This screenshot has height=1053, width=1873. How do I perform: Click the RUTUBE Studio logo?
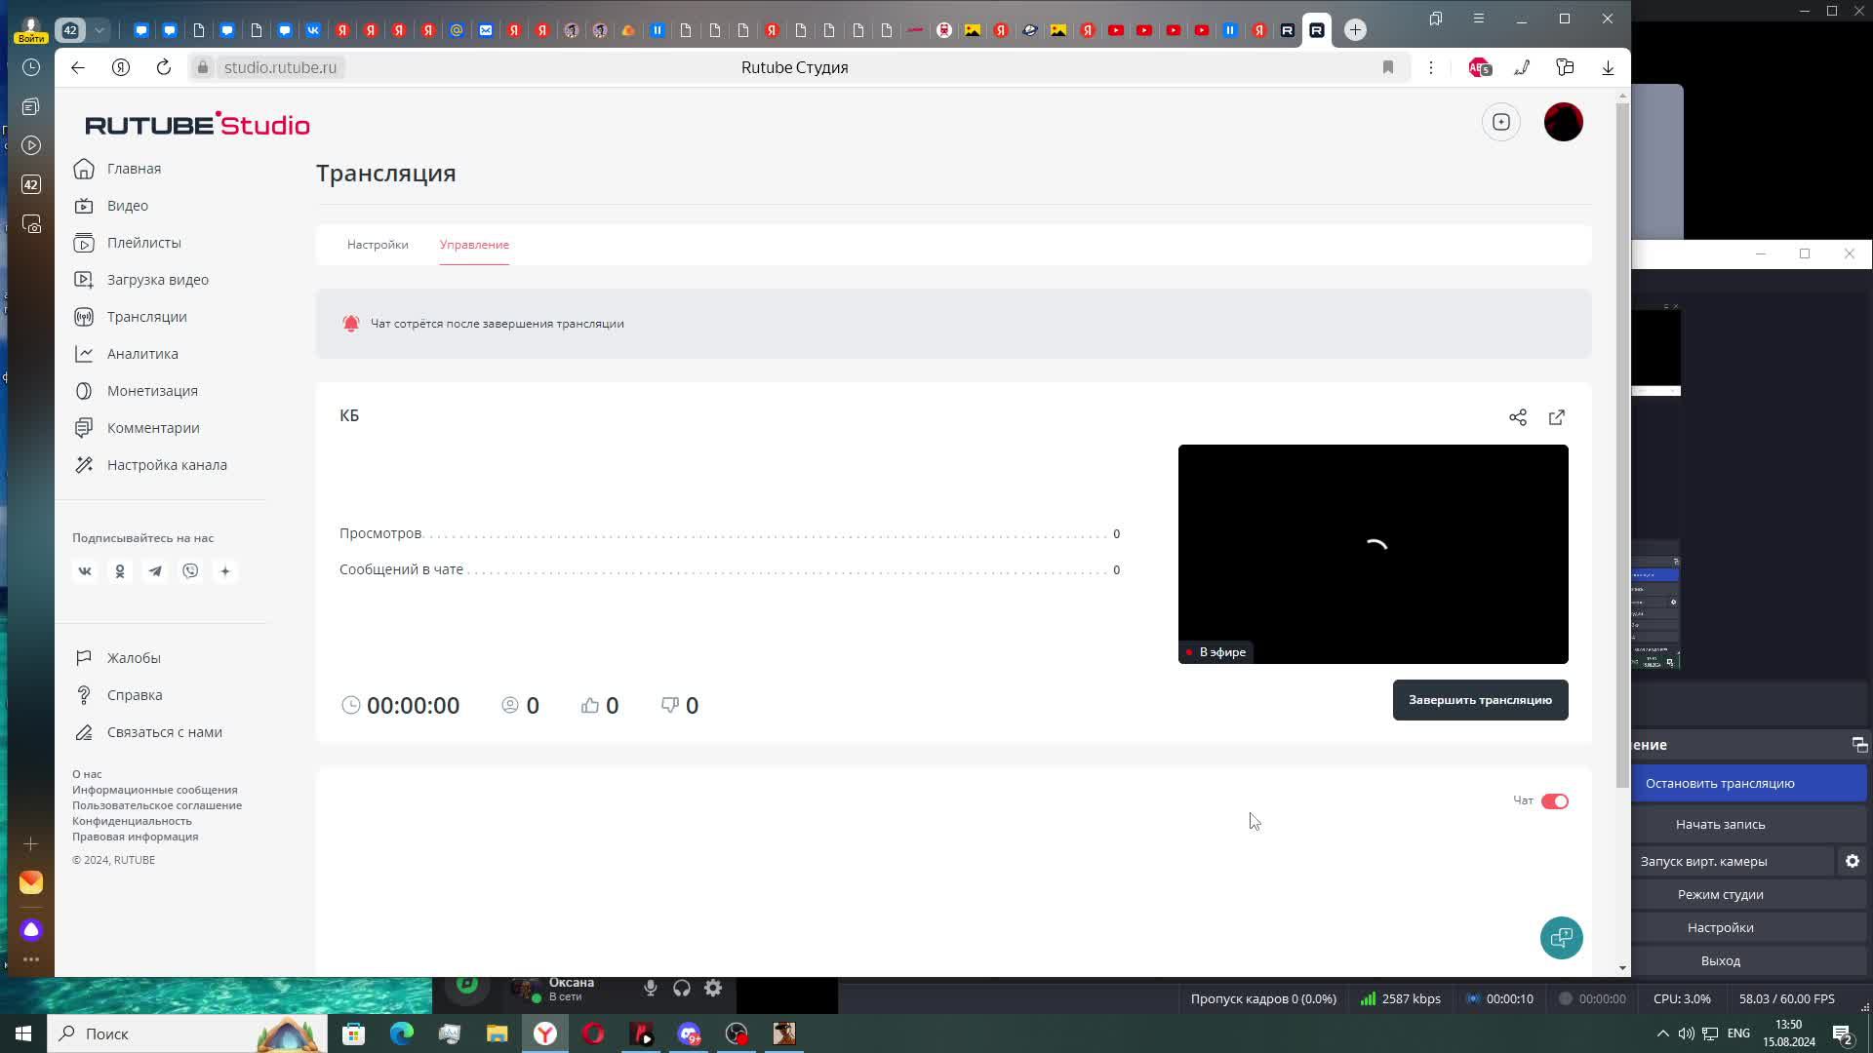pyautogui.click(x=197, y=124)
